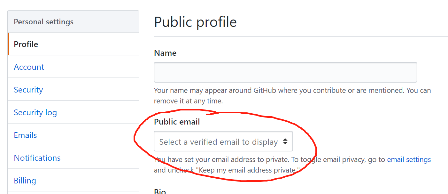The width and height of the screenshot is (448, 194).
Task: Click the Personal settings sidebar header
Action: coord(43,22)
